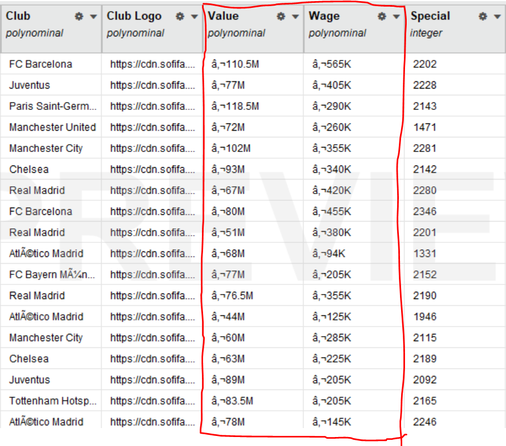Click the value cell â‚¬51M
506x446 pixels.
click(x=228, y=232)
